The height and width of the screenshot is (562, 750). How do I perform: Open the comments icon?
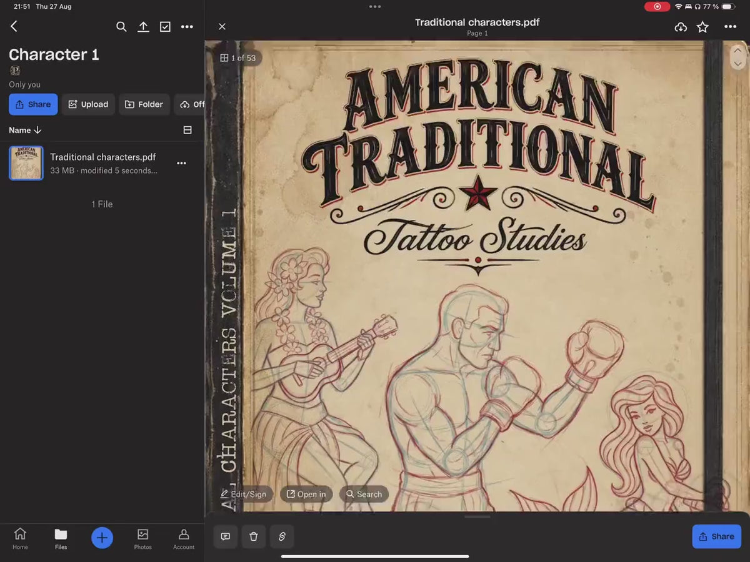coord(226,536)
